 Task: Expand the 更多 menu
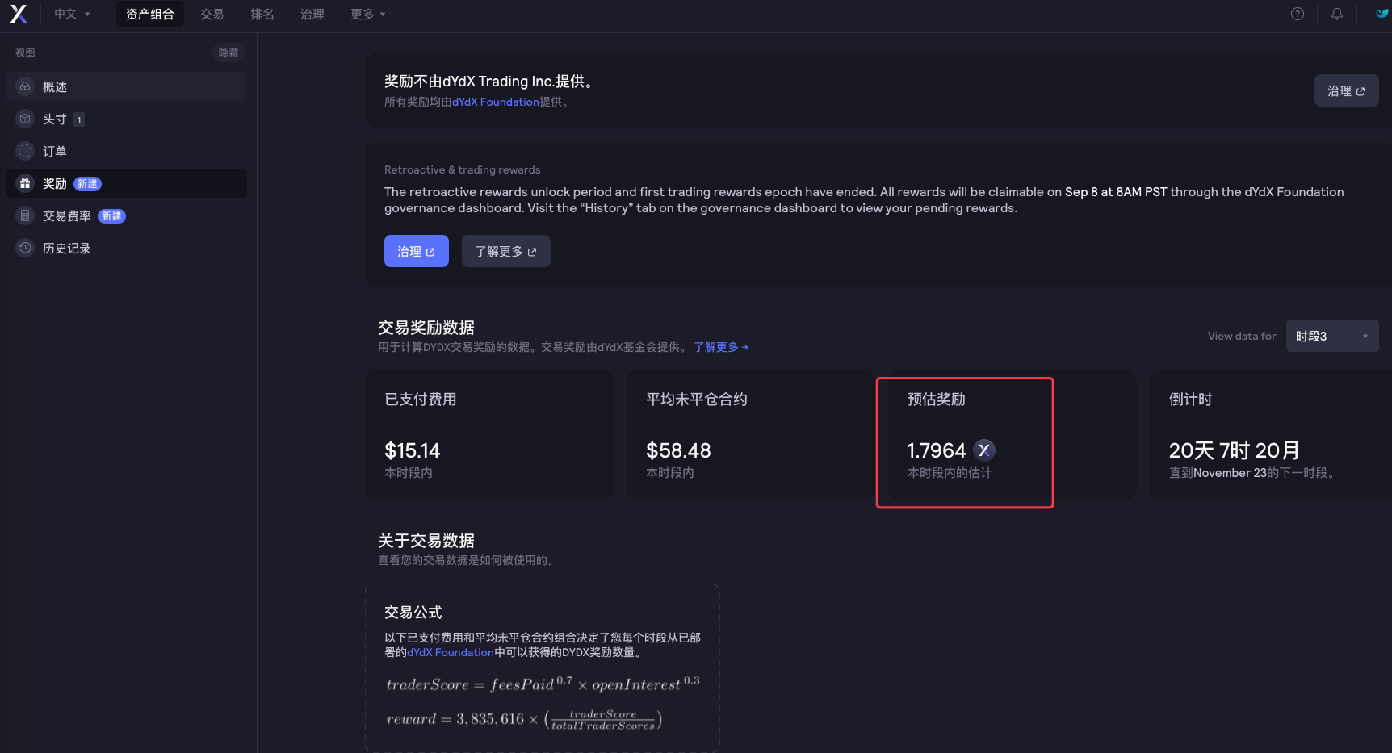(368, 14)
